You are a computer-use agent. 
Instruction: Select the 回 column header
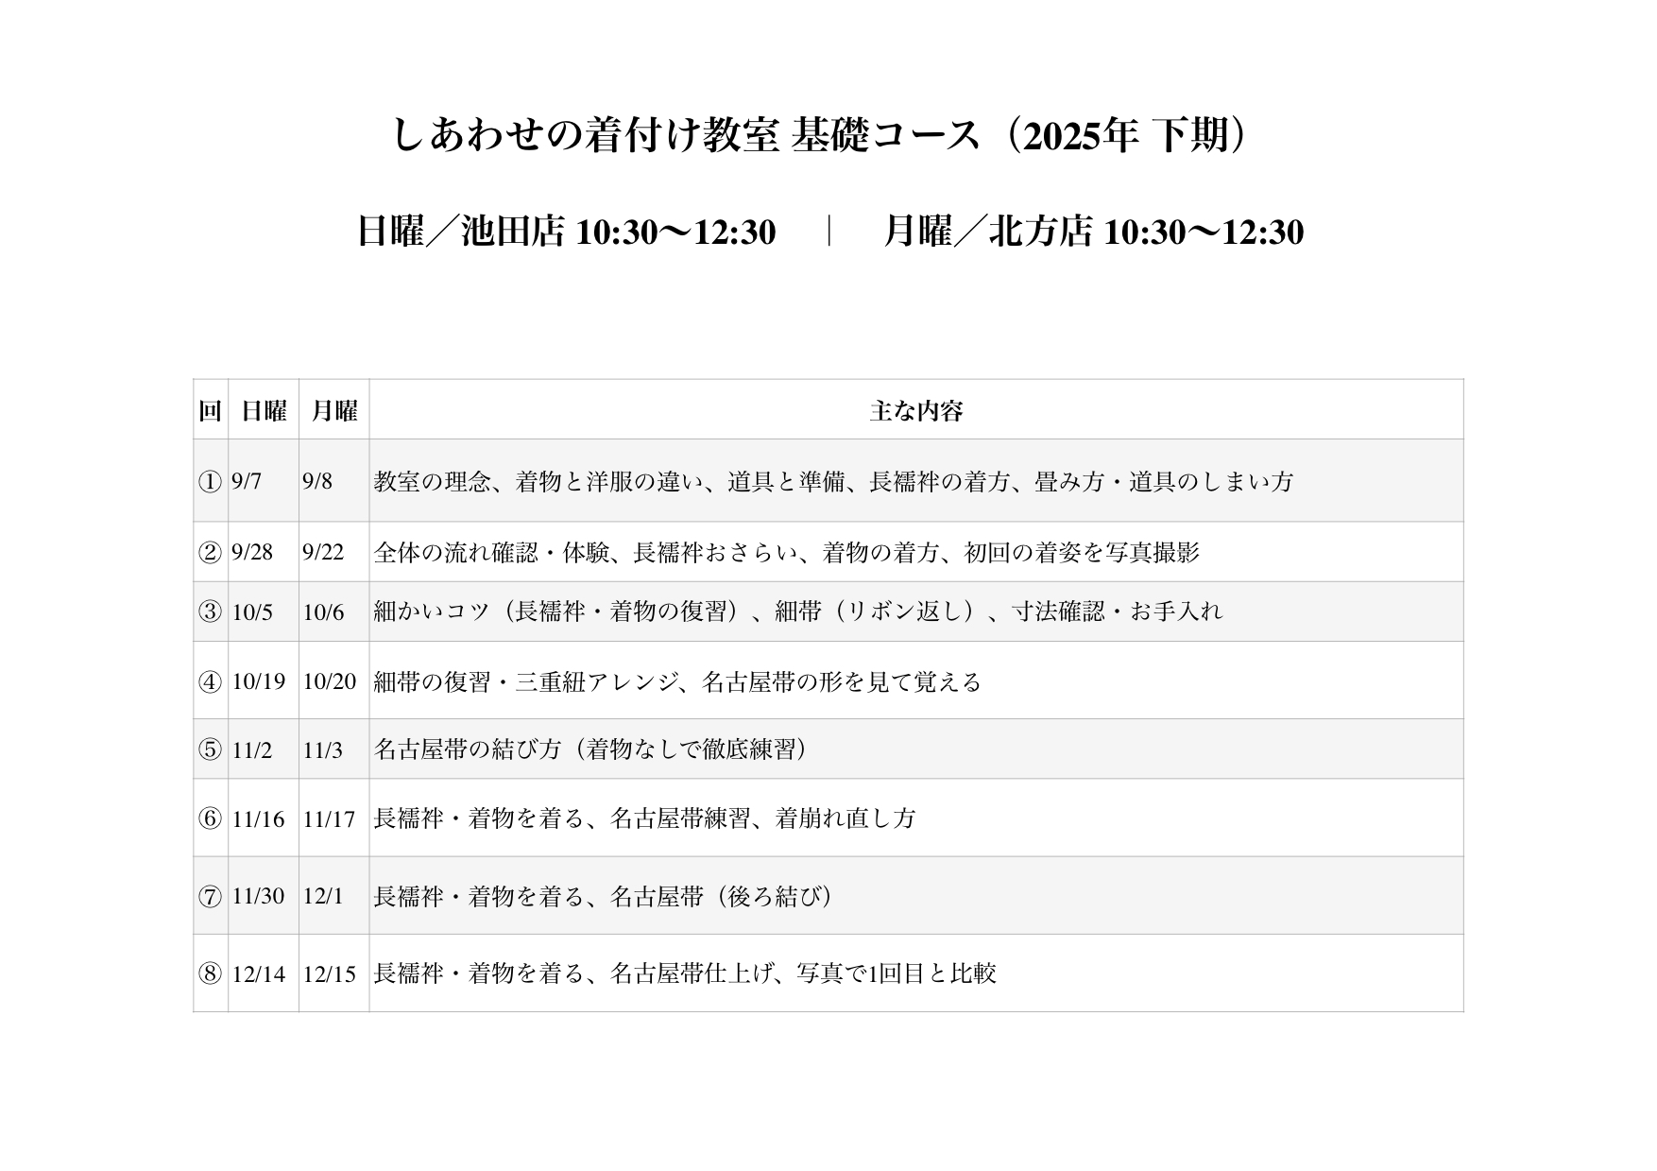coord(210,411)
